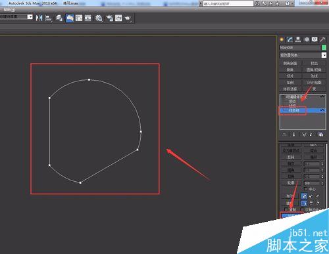Open the Modifier List dropdown

(x=303, y=55)
